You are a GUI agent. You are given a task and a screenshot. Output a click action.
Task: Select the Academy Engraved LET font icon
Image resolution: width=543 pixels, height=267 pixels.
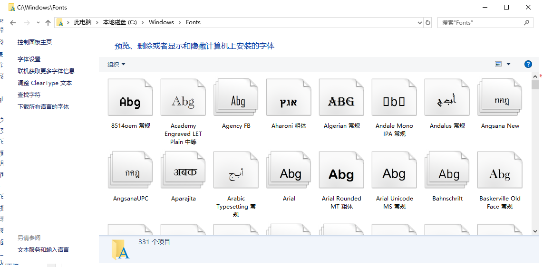(x=183, y=97)
